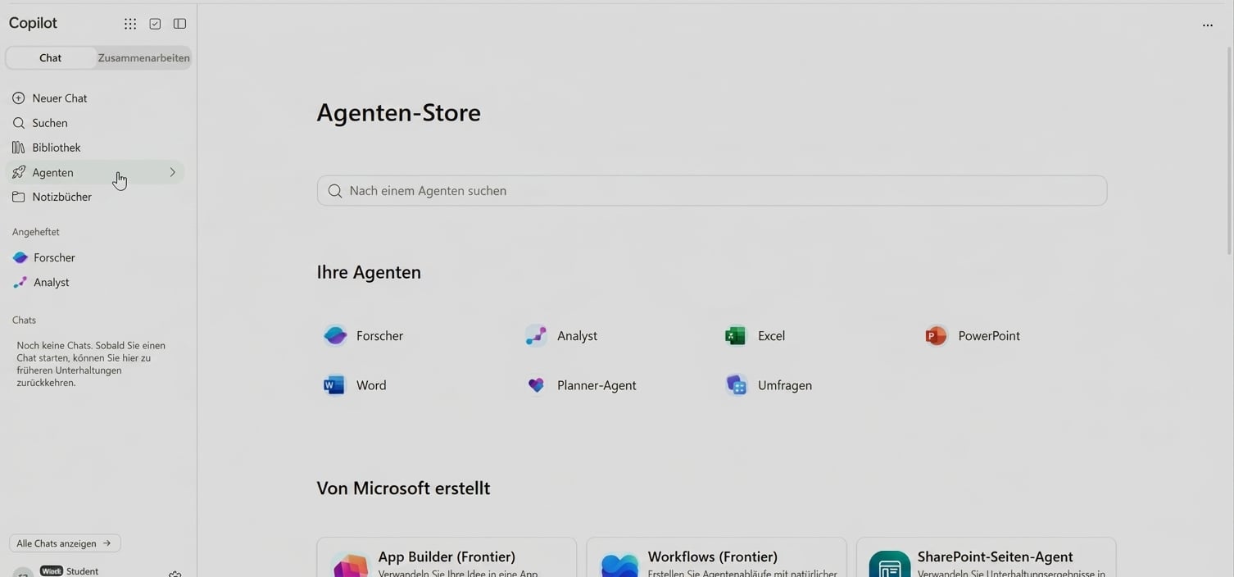
Task: Click the page vertical scrollbar
Action: coord(1229,150)
